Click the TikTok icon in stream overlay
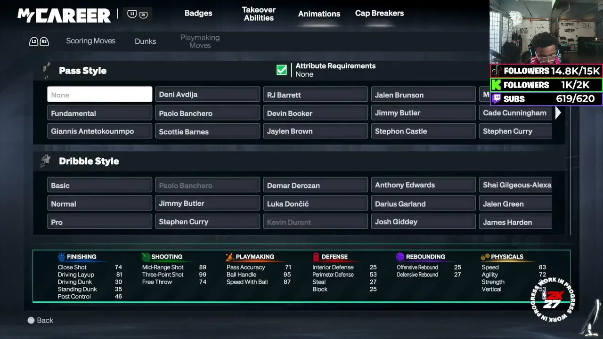The image size is (603, 339). (x=496, y=71)
